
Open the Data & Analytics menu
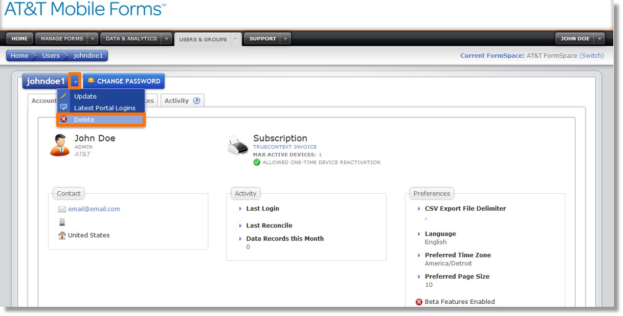coord(131,38)
